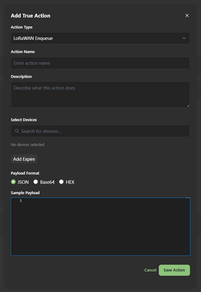Choose HEX as the payload format
The width and height of the screenshot is (201, 292).
61,182
